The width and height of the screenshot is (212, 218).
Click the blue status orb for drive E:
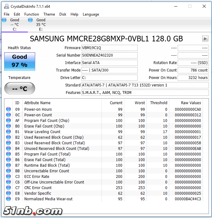click(30, 20)
